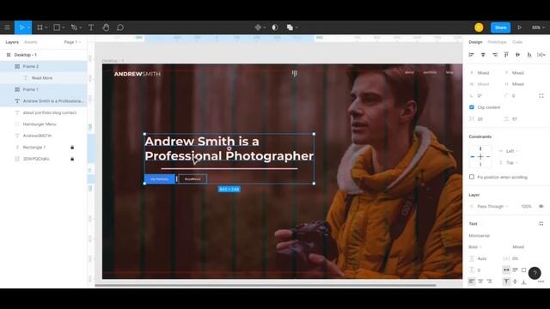Click the Use as mask icon
Viewport: 550px width, 309px height.
[275, 27]
